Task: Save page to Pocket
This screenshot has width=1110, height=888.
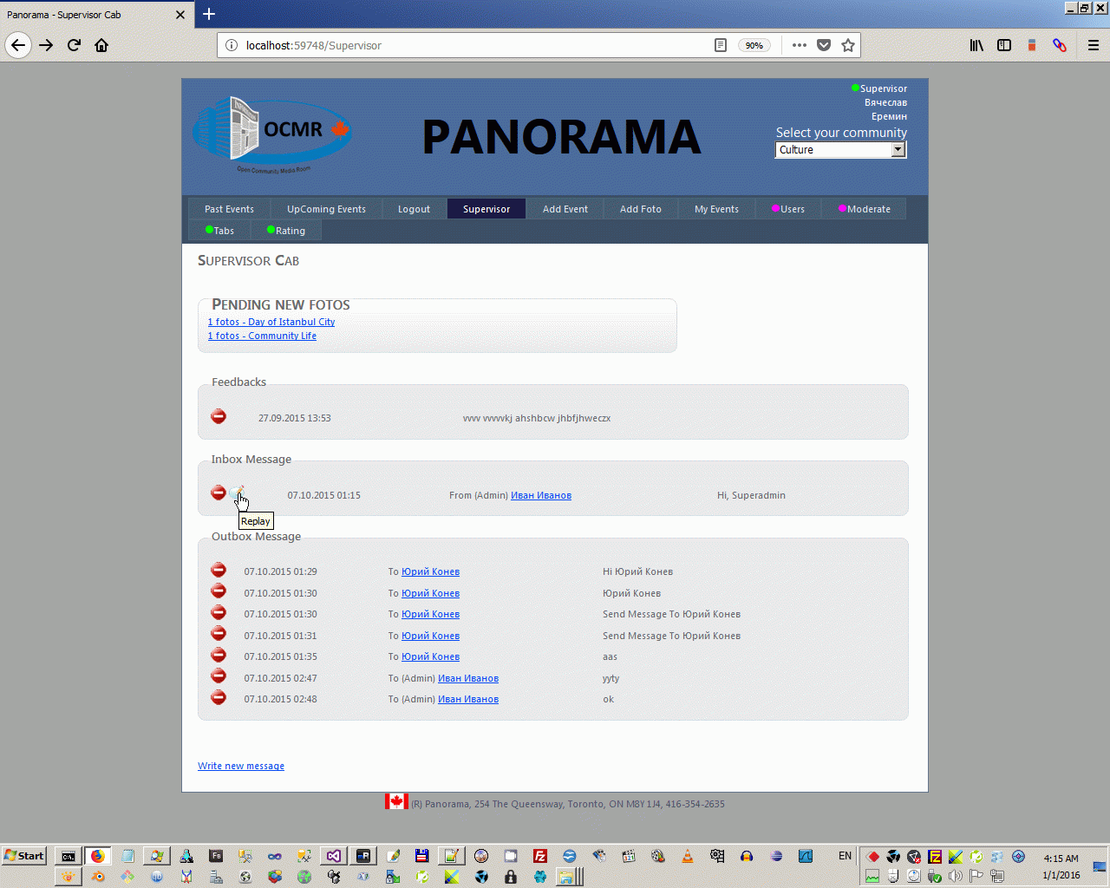Action: coord(824,45)
